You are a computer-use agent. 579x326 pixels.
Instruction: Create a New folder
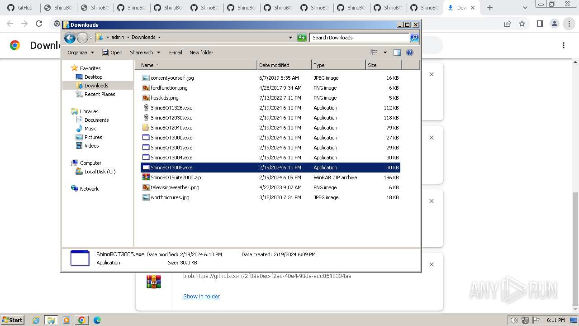(201, 53)
